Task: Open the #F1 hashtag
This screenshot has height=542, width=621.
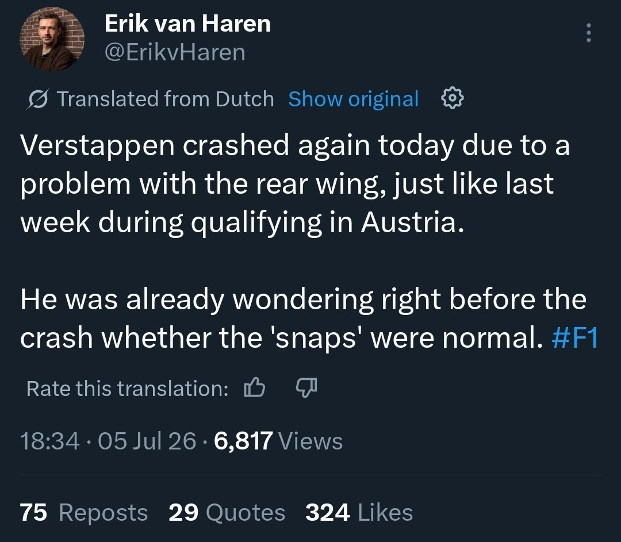Action: pyautogui.click(x=574, y=338)
